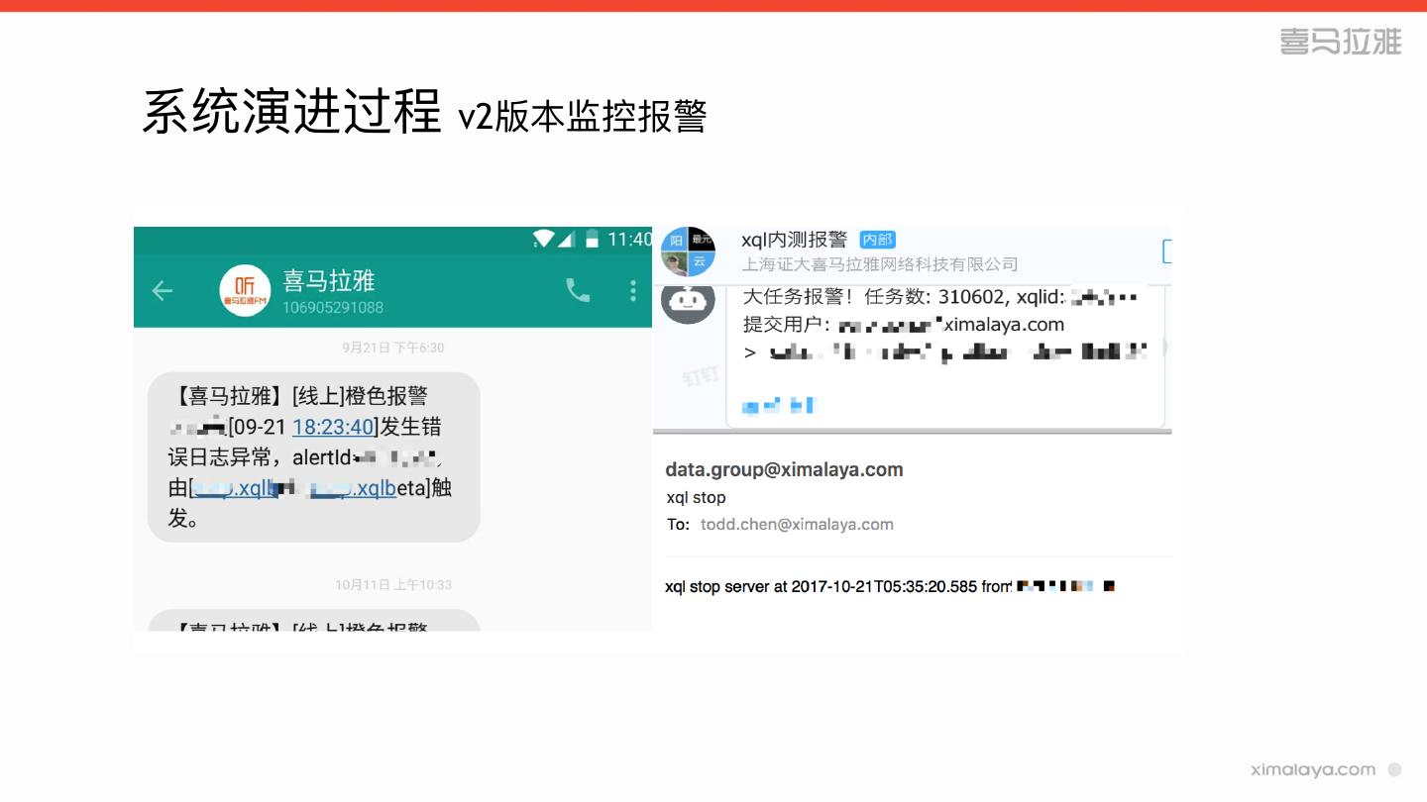Tap the 喜马拉雅 contact name
The width and height of the screenshot is (1427, 802).
tap(329, 280)
